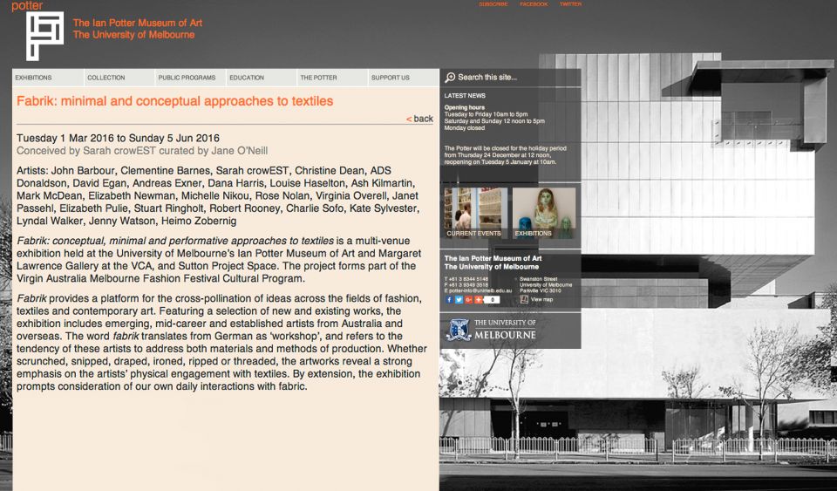Image resolution: width=837 pixels, height=491 pixels.
Task: Click the Fabrik exhibition page title
Action: [174, 101]
